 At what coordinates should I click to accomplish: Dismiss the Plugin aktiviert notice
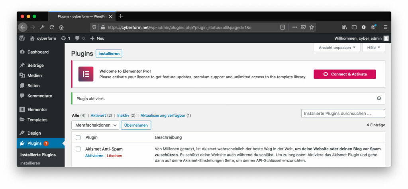(379, 98)
